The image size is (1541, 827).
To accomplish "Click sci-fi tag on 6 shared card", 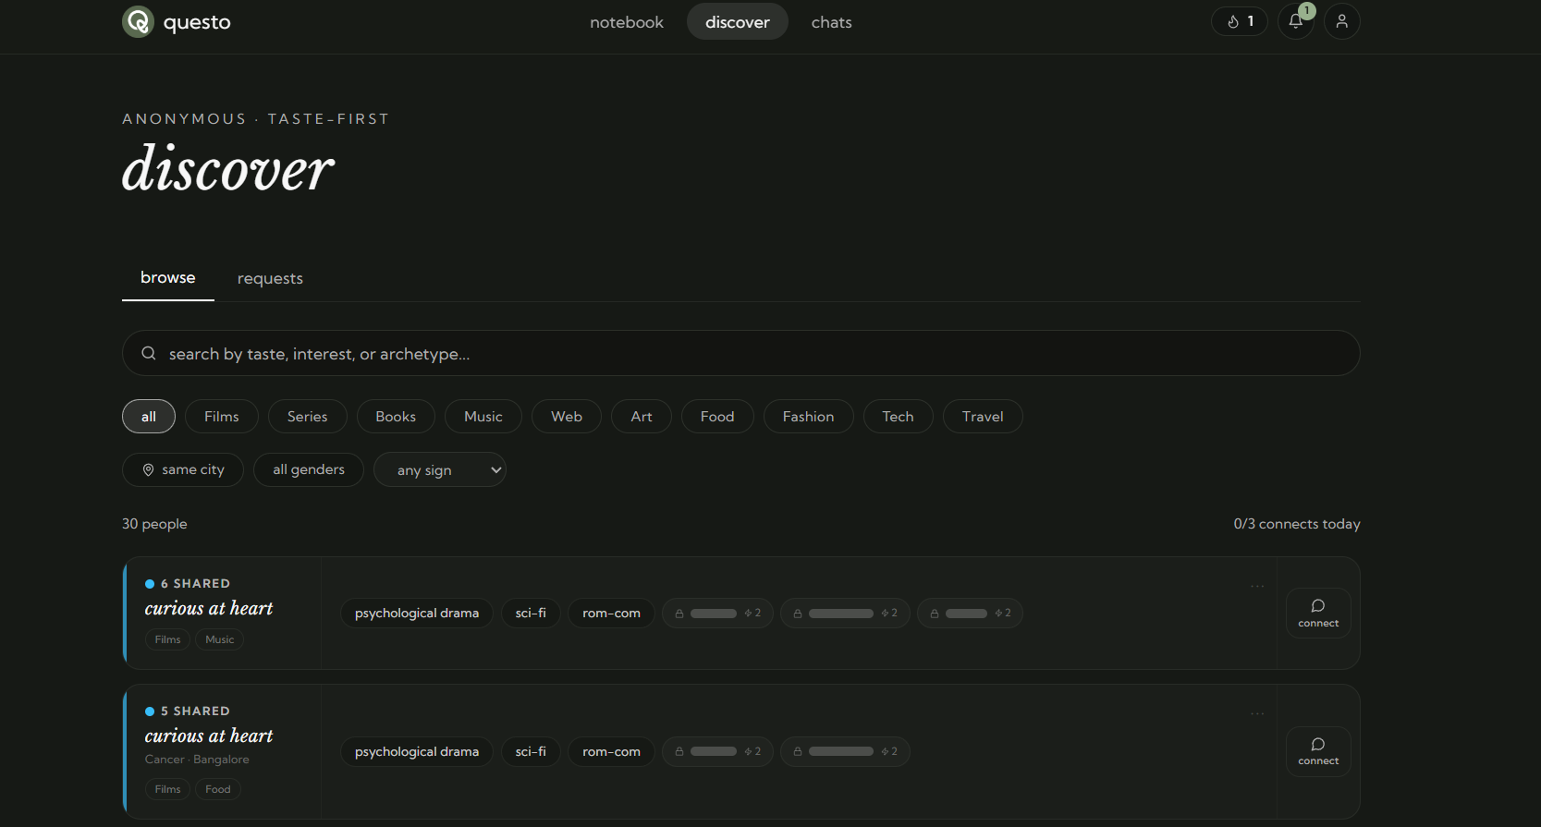I will click(531, 614).
